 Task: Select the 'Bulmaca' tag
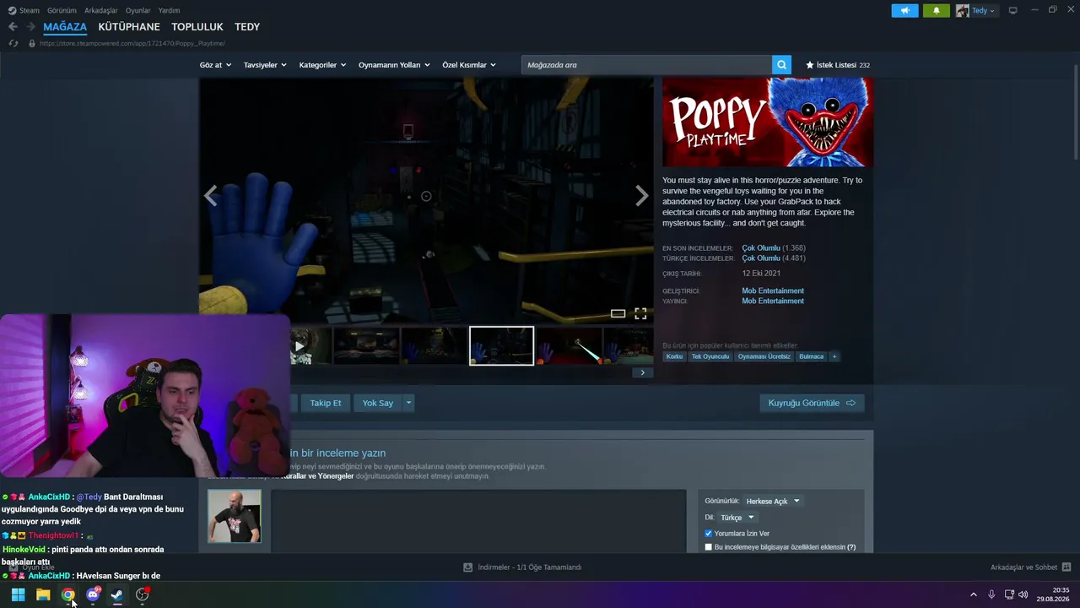812,356
